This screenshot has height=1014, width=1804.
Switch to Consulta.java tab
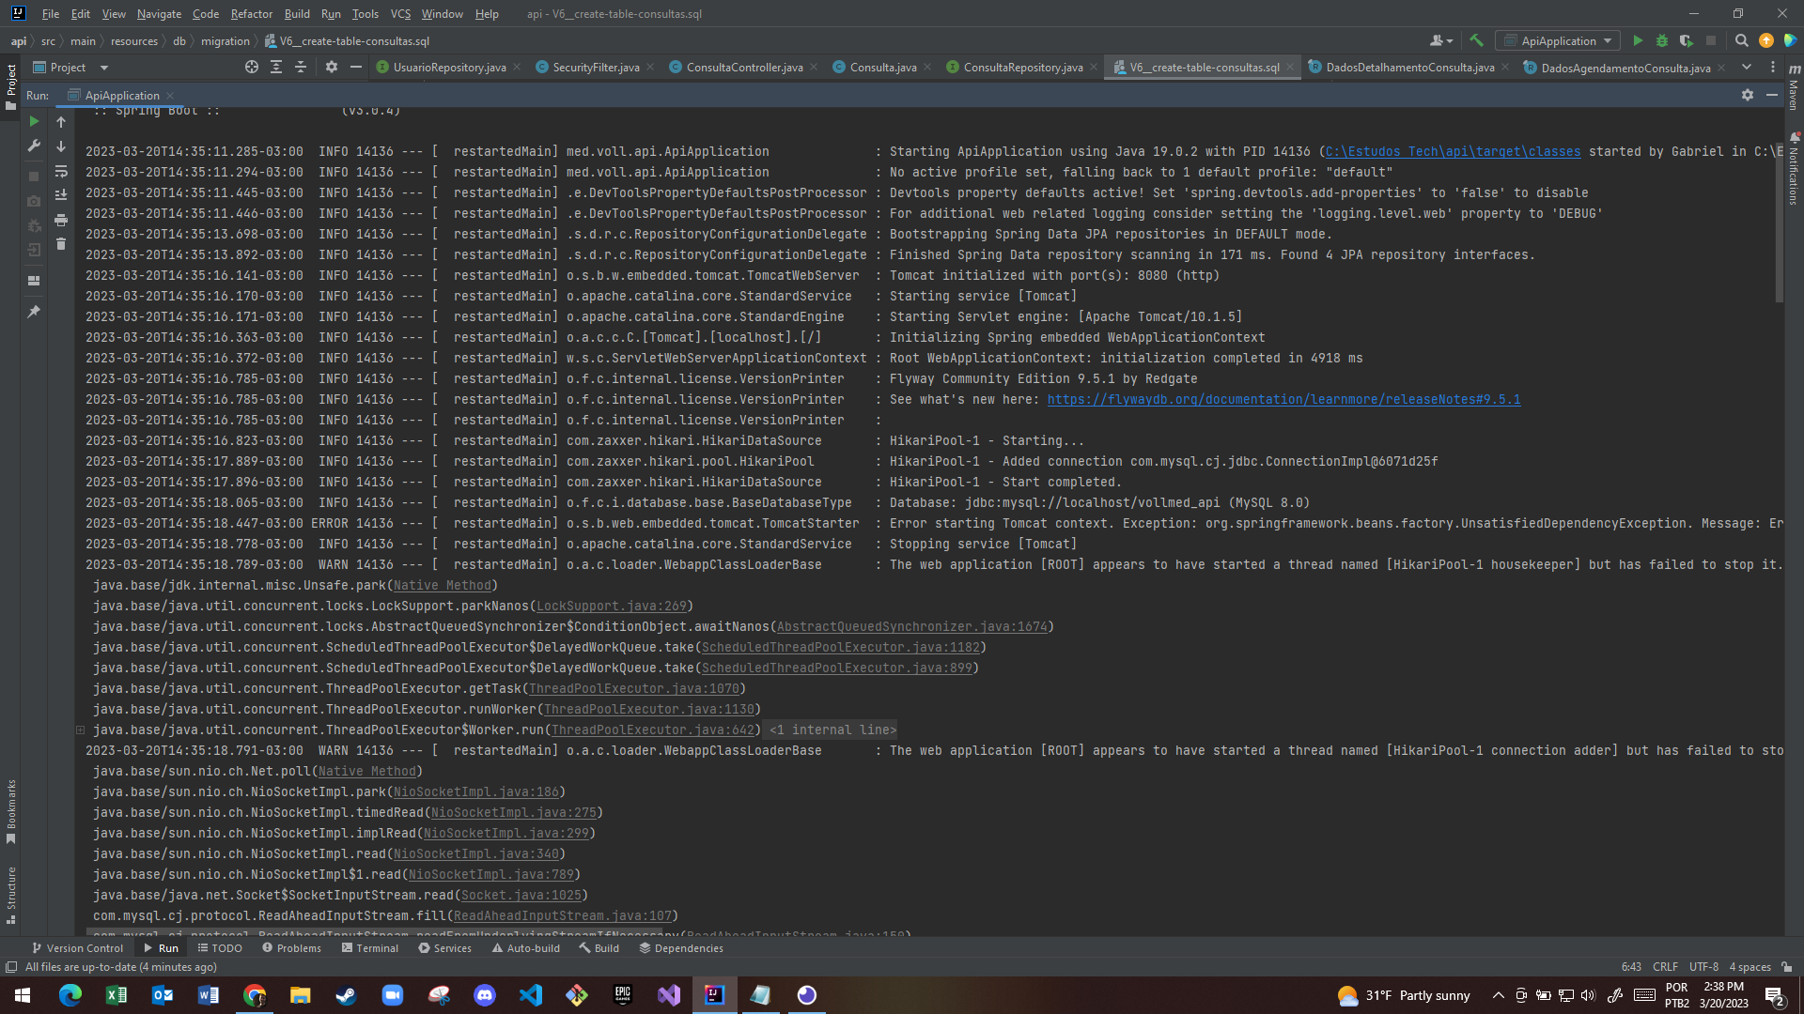click(x=883, y=68)
